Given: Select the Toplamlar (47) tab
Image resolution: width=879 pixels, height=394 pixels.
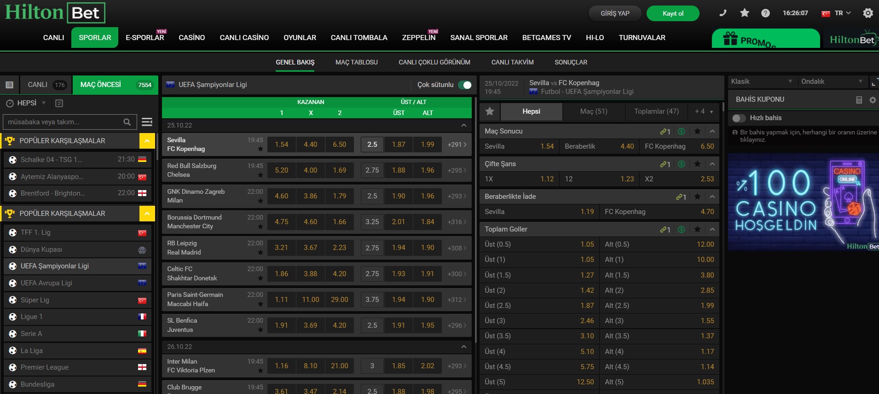Looking at the screenshot, I should (656, 111).
